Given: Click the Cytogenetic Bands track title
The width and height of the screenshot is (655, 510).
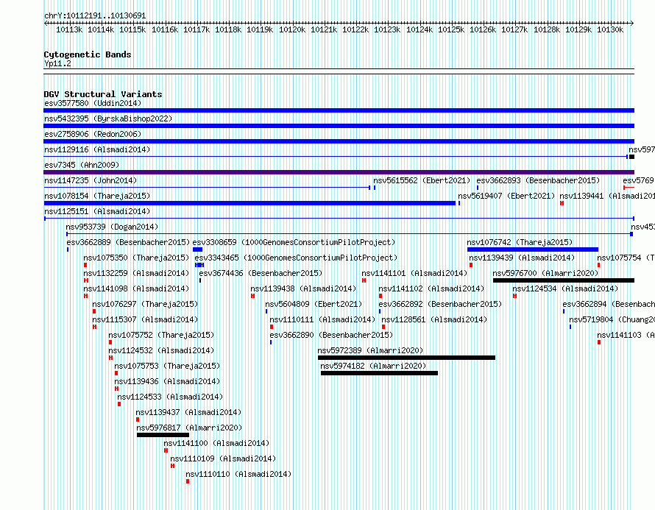Looking at the screenshot, I should pyautogui.click(x=88, y=54).
